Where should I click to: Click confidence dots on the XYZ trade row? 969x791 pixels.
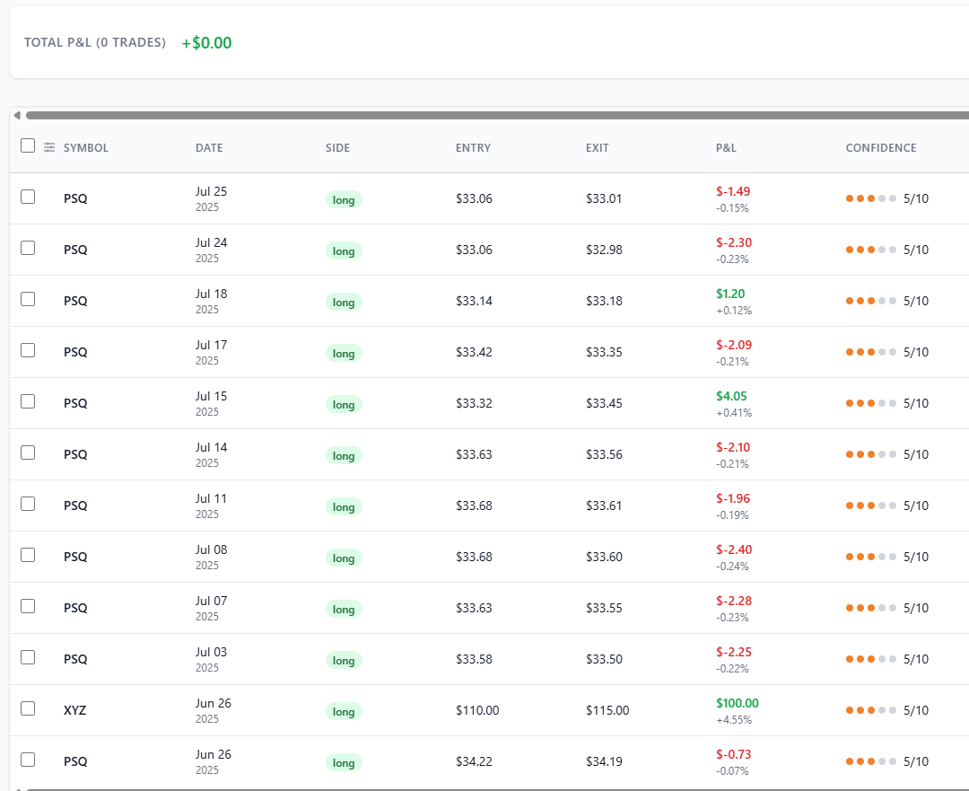click(870, 710)
